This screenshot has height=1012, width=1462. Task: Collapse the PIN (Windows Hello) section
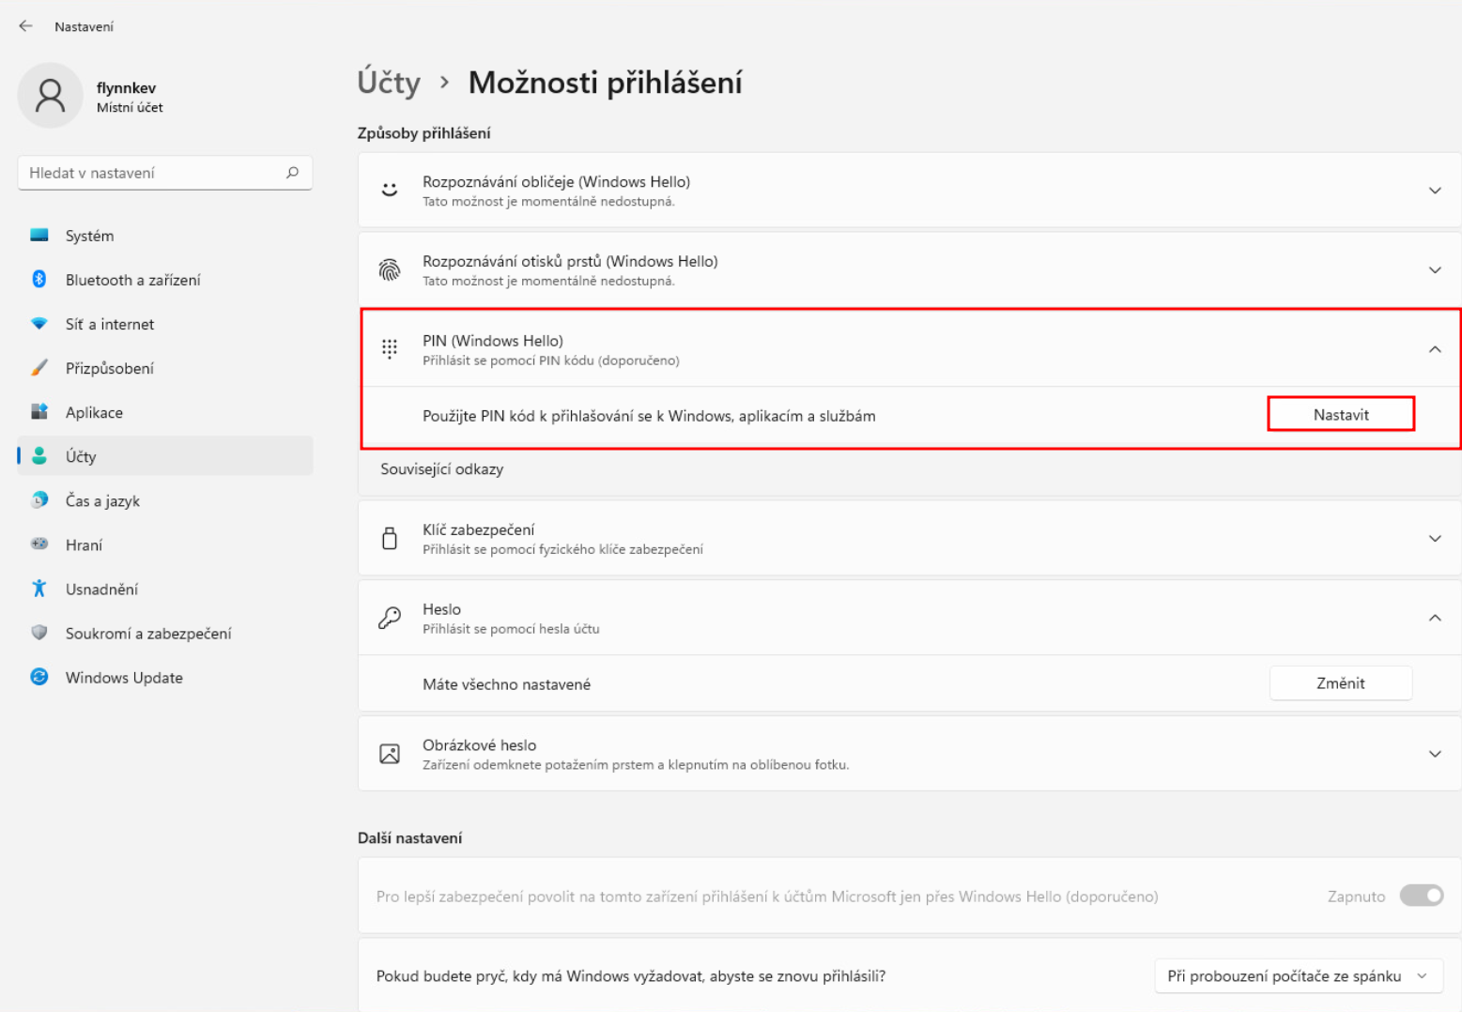1434,349
